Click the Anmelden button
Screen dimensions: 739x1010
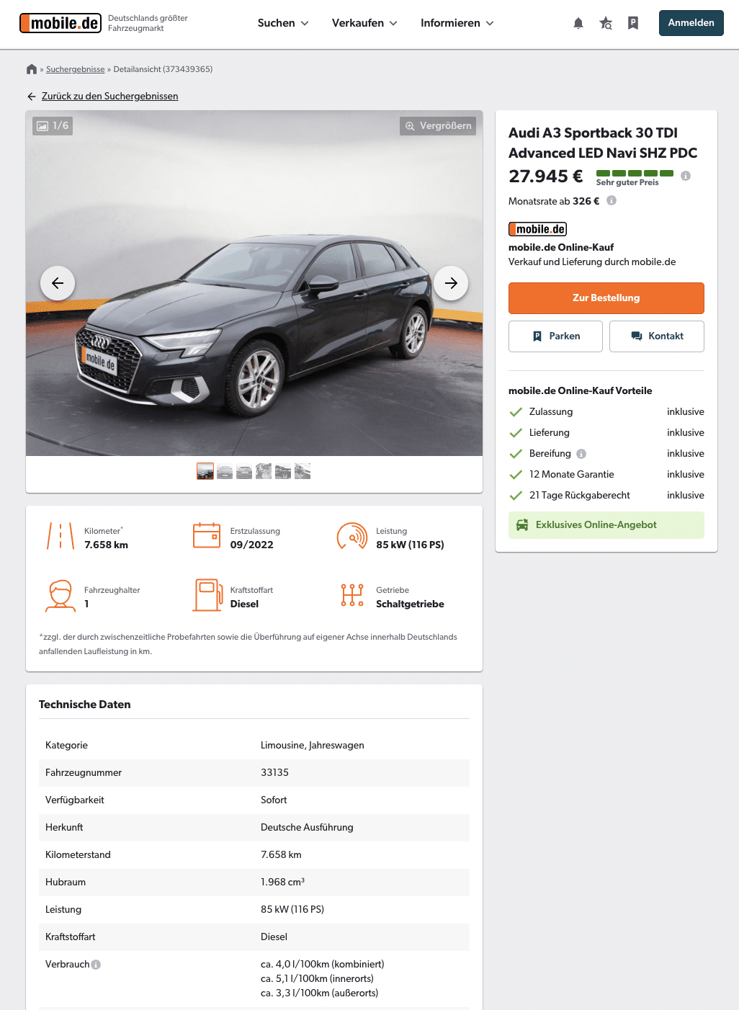[691, 23]
